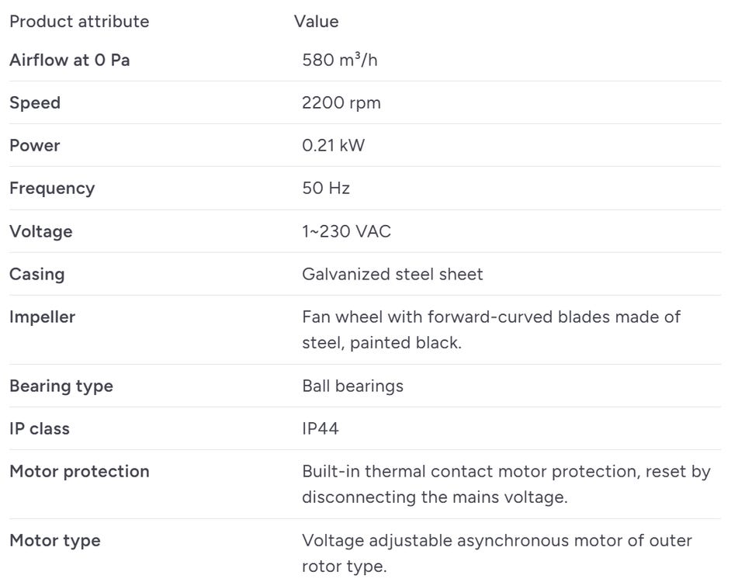
Task: Click the 2200 rpm value
Action: (341, 103)
